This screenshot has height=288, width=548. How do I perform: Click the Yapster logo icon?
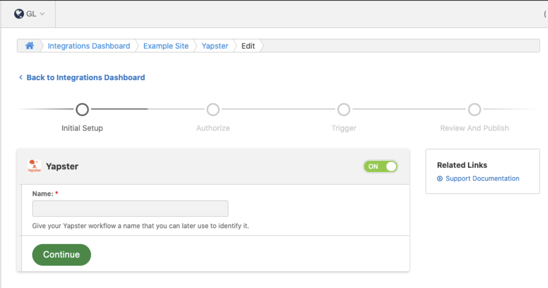coord(35,166)
